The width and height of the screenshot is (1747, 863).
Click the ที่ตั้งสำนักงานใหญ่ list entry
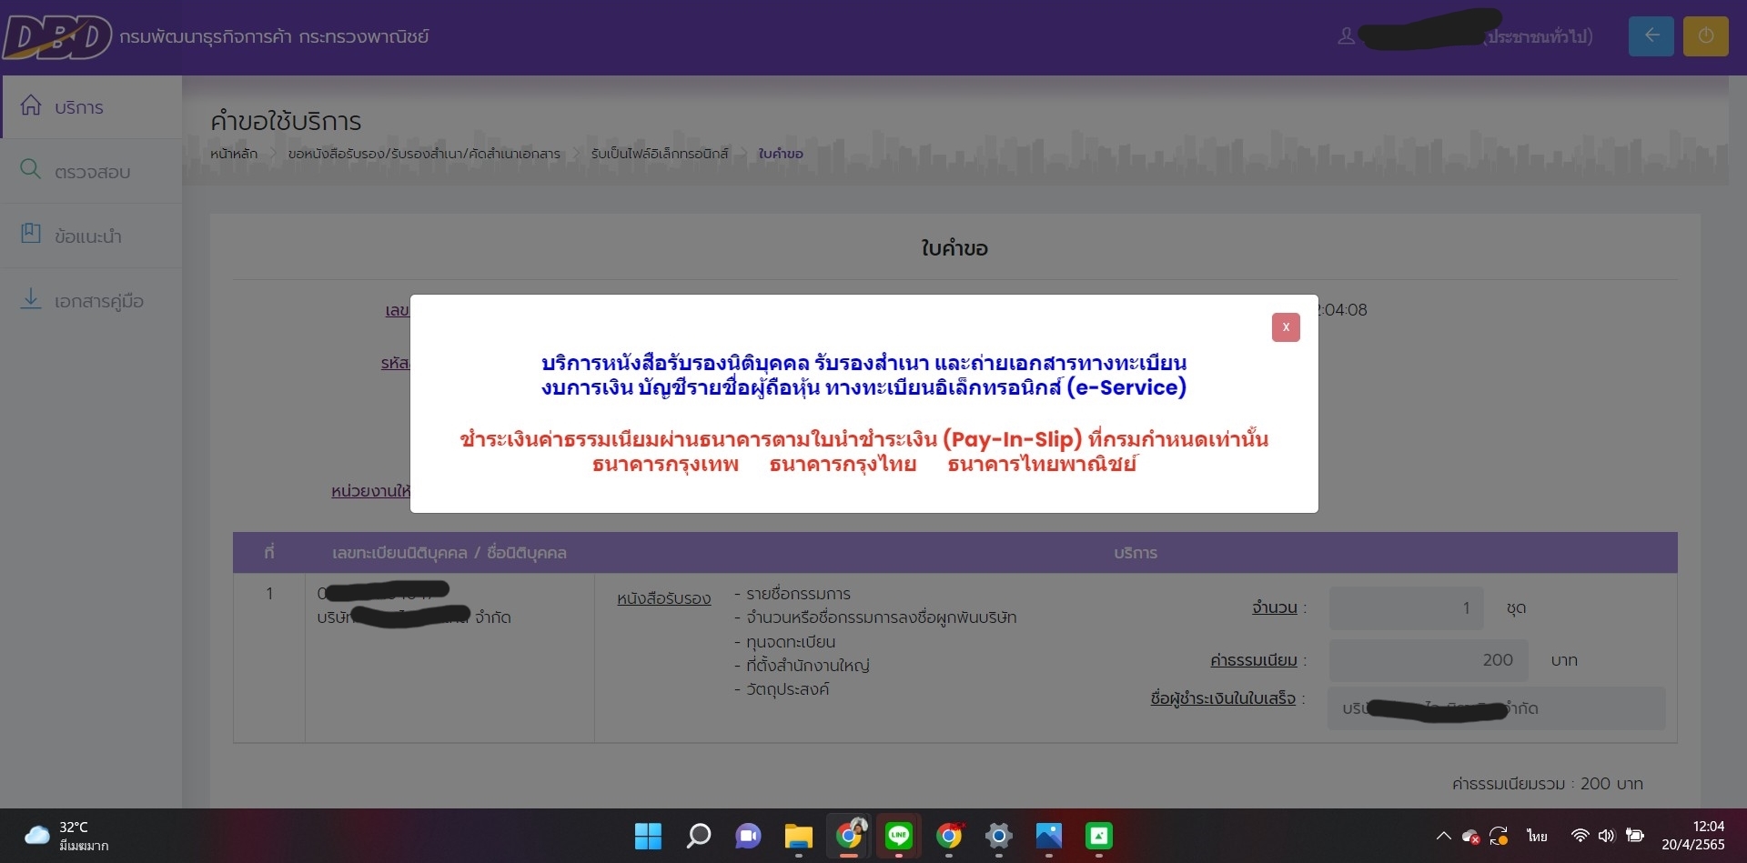coord(802,666)
